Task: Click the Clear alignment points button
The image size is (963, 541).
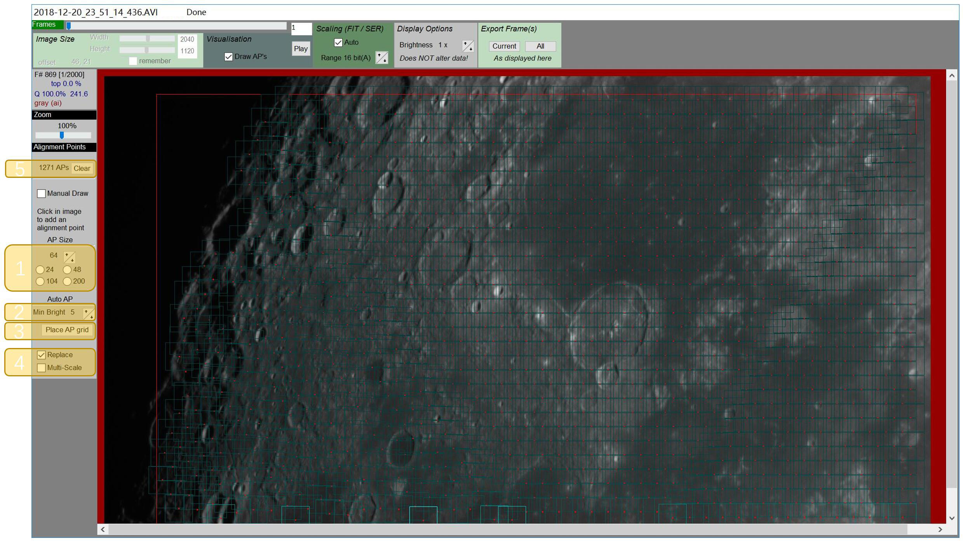Action: 81,168
